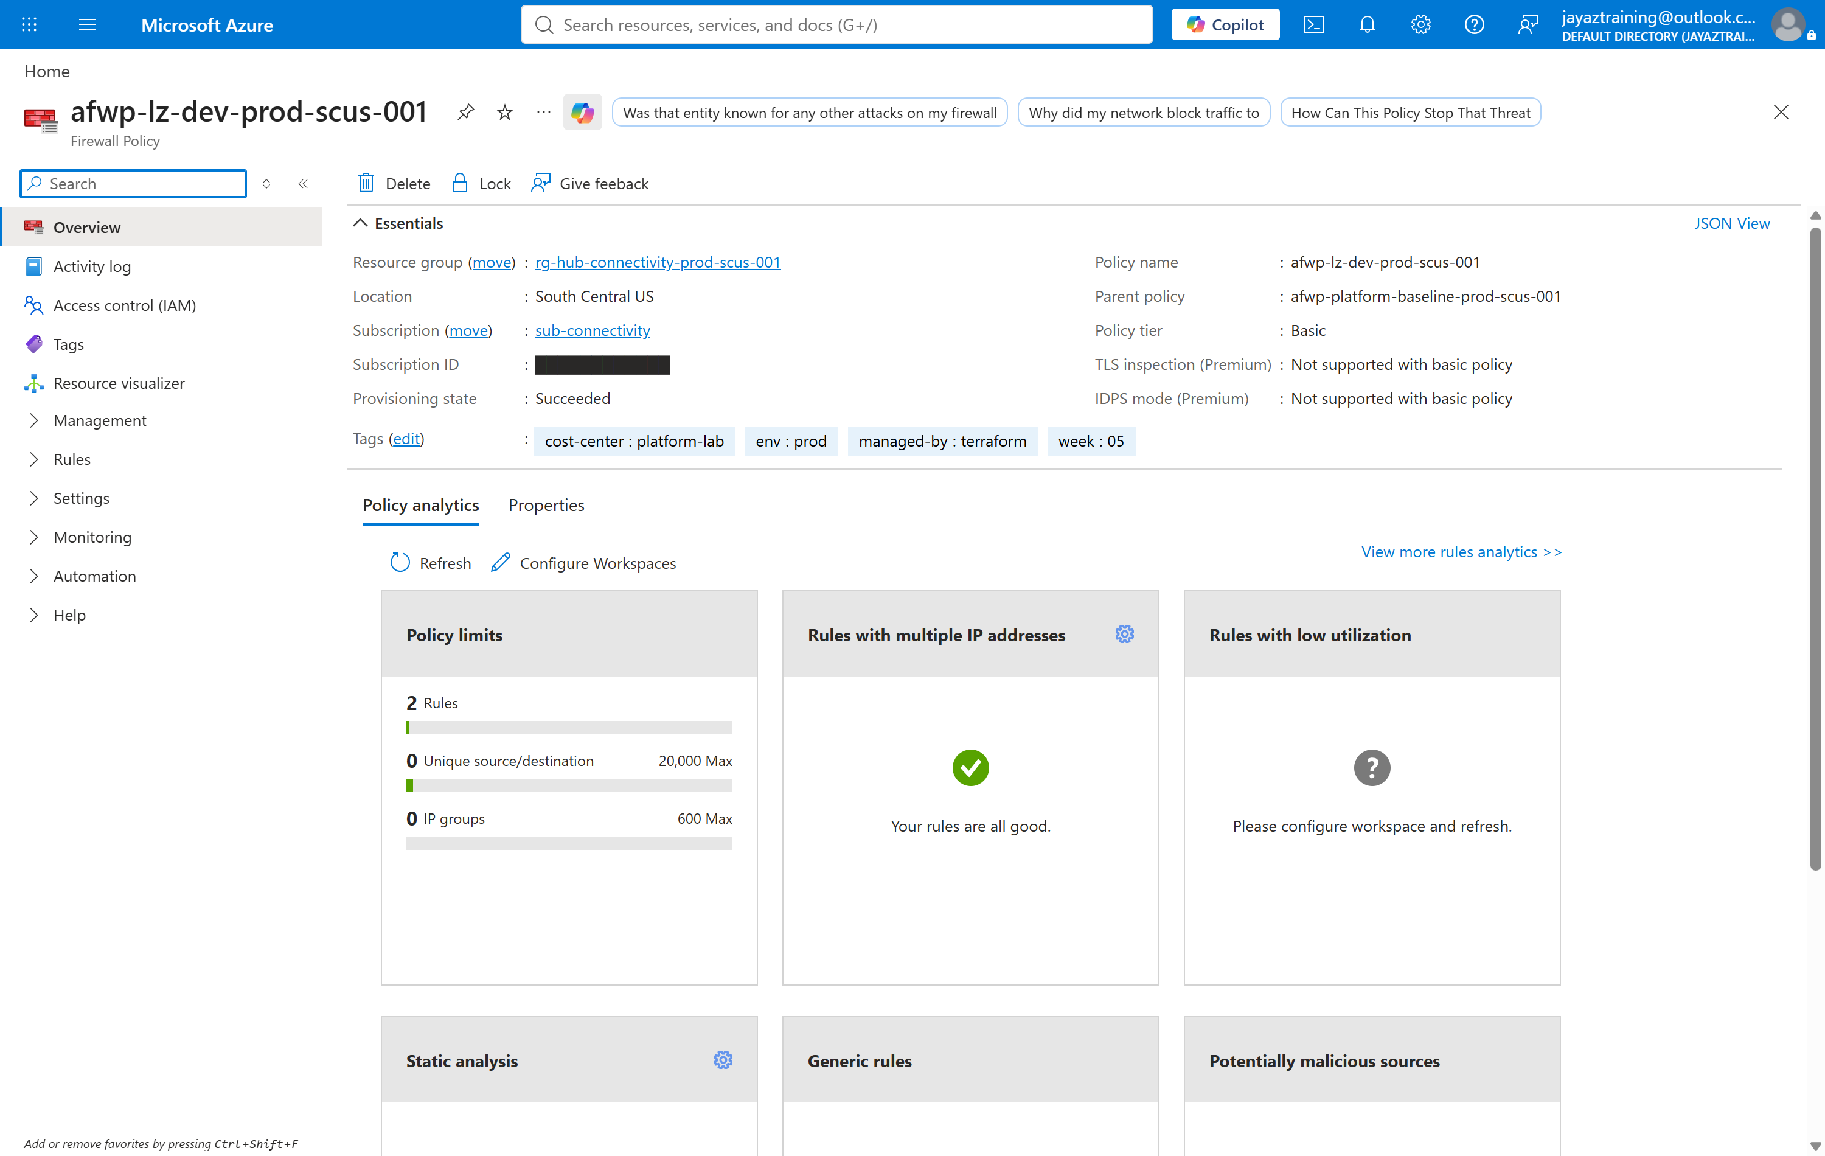The width and height of the screenshot is (1825, 1156).
Task: Expand the Management section
Action: click(33, 420)
